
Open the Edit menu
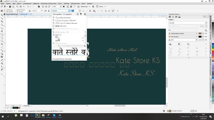[x=9, y=4]
